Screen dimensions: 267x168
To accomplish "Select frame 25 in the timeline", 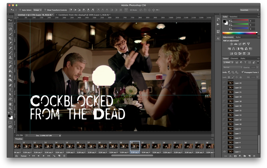I will click(x=70, y=146).
